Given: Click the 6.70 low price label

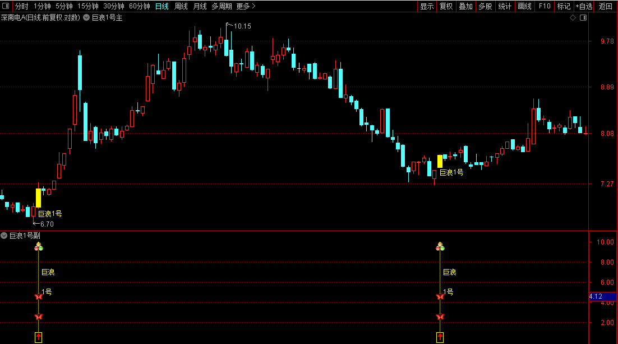Looking at the screenshot, I should [47, 224].
